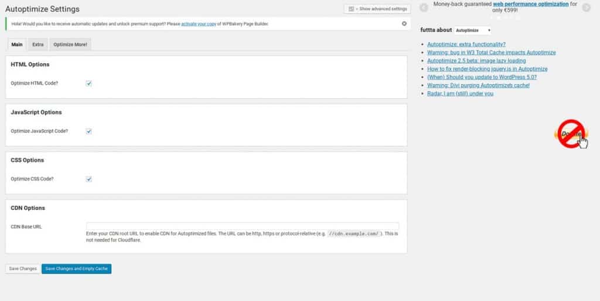Click the CDN Options heading
This screenshot has width=600, height=301.
click(x=28, y=208)
